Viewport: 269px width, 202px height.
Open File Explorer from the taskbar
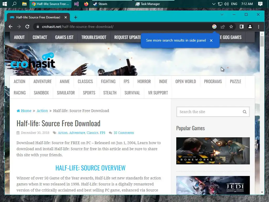click(24, 4)
